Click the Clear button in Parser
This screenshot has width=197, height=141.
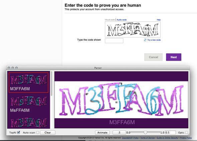(x=48, y=133)
